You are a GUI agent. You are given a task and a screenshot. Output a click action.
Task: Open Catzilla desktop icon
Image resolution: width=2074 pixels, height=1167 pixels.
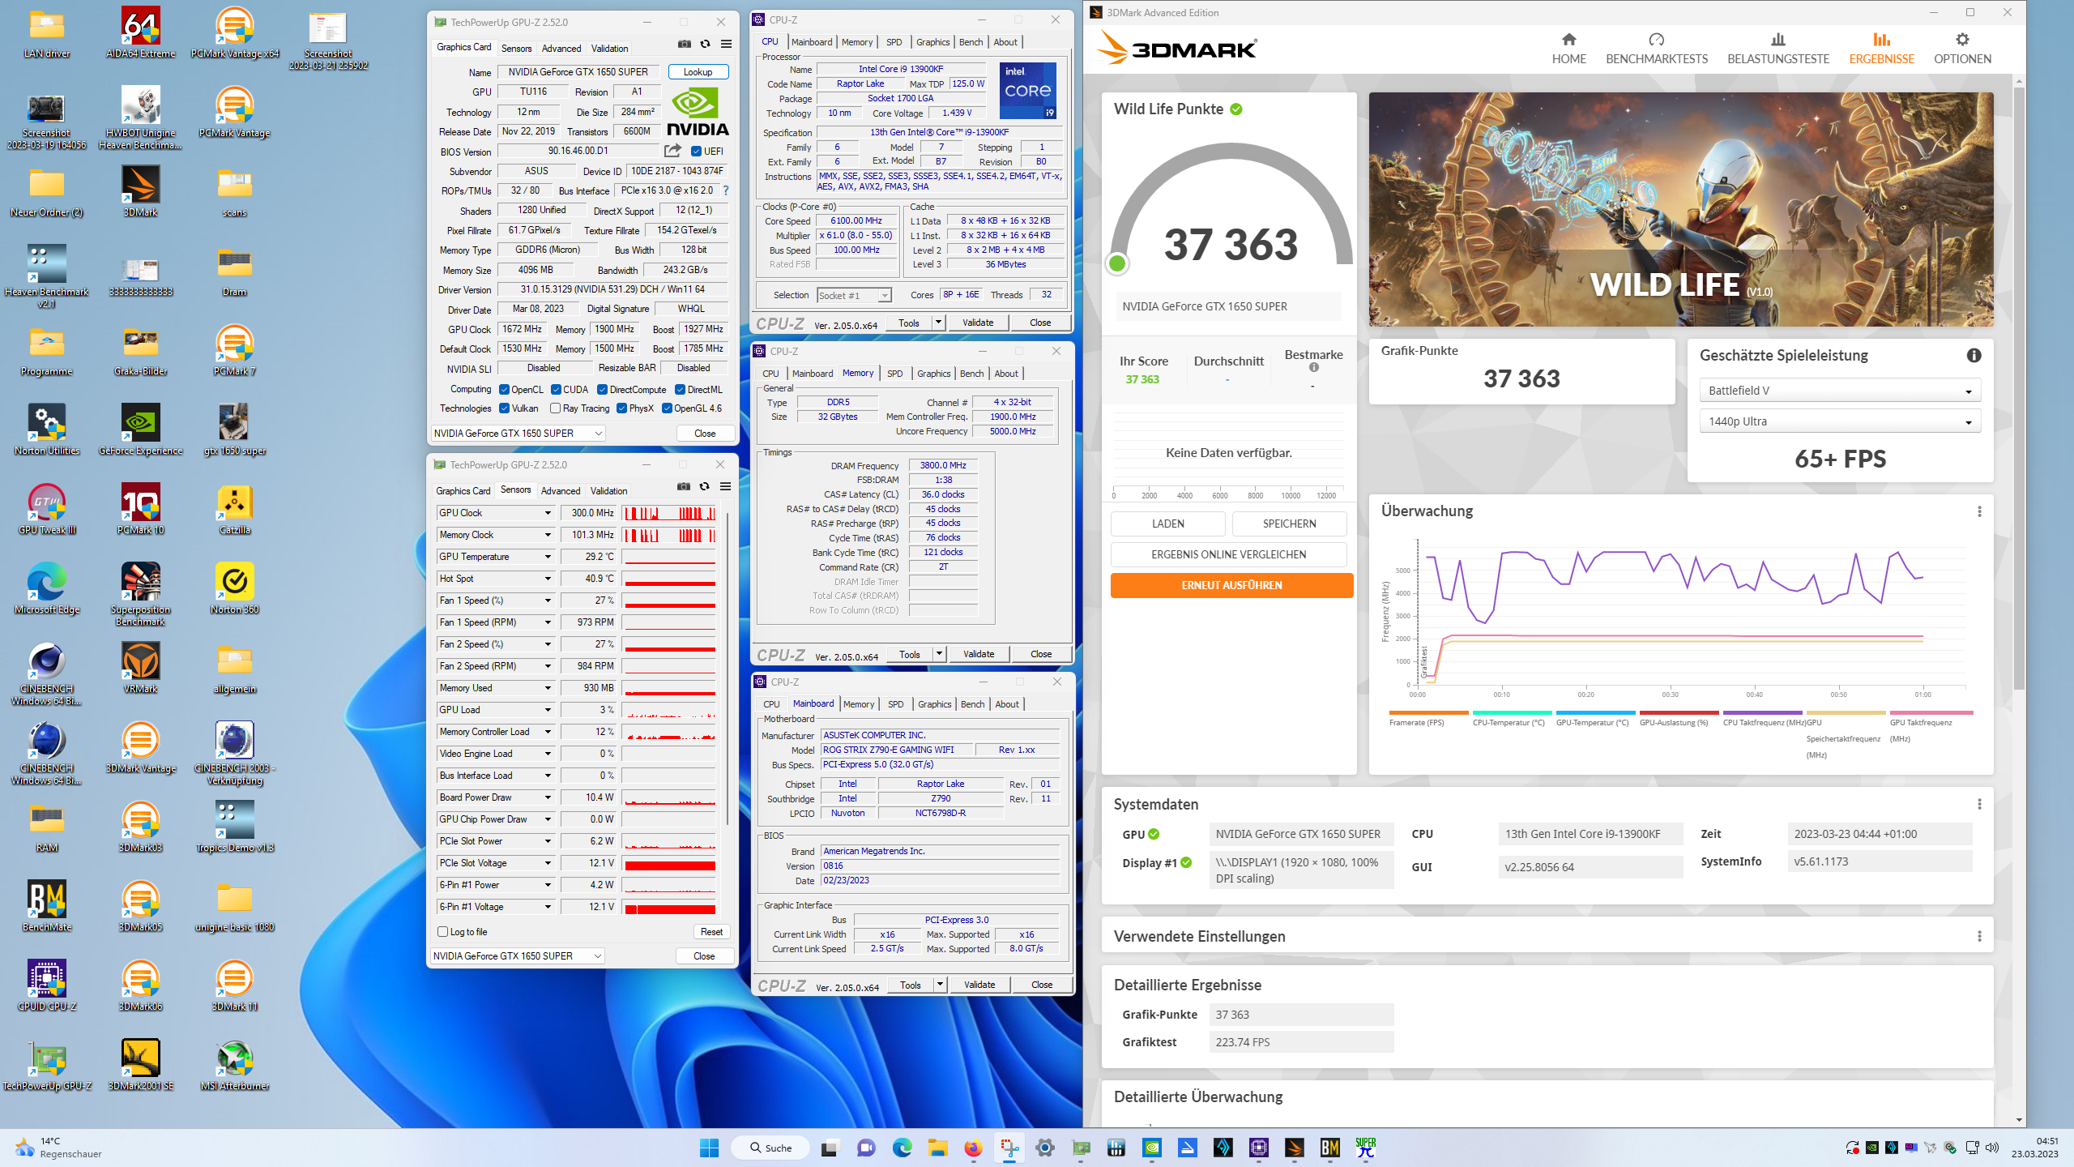[x=234, y=510]
